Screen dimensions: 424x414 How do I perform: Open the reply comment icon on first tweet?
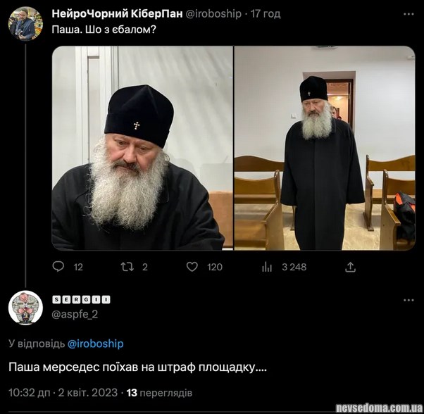(58, 267)
